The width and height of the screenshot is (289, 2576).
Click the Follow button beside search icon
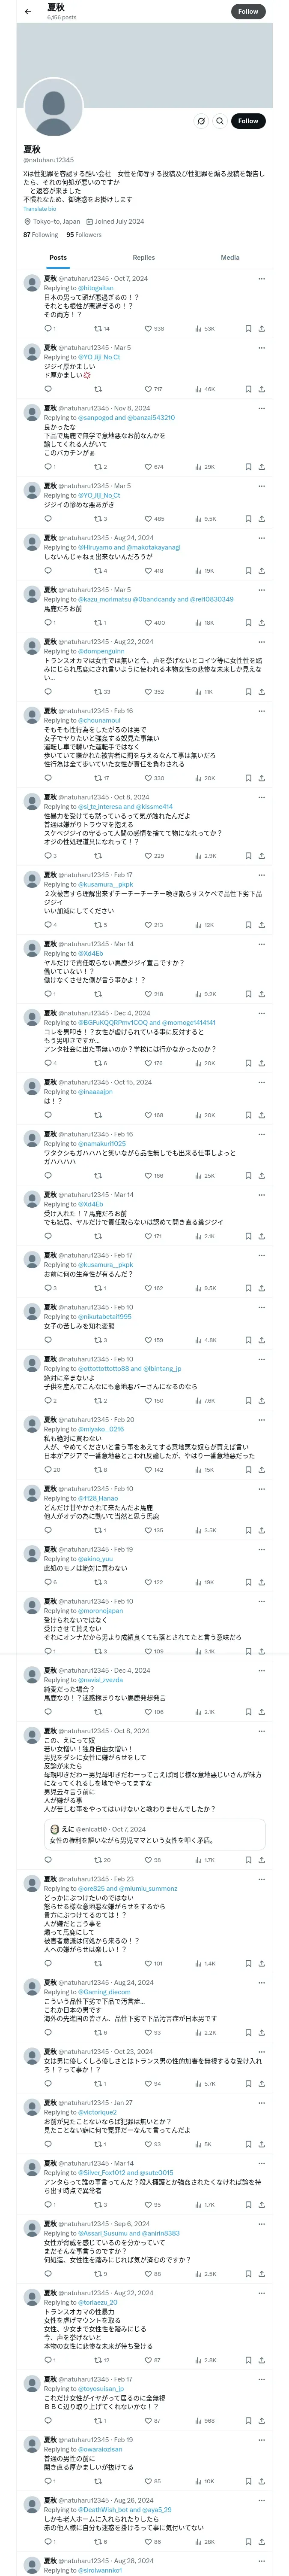click(x=248, y=121)
